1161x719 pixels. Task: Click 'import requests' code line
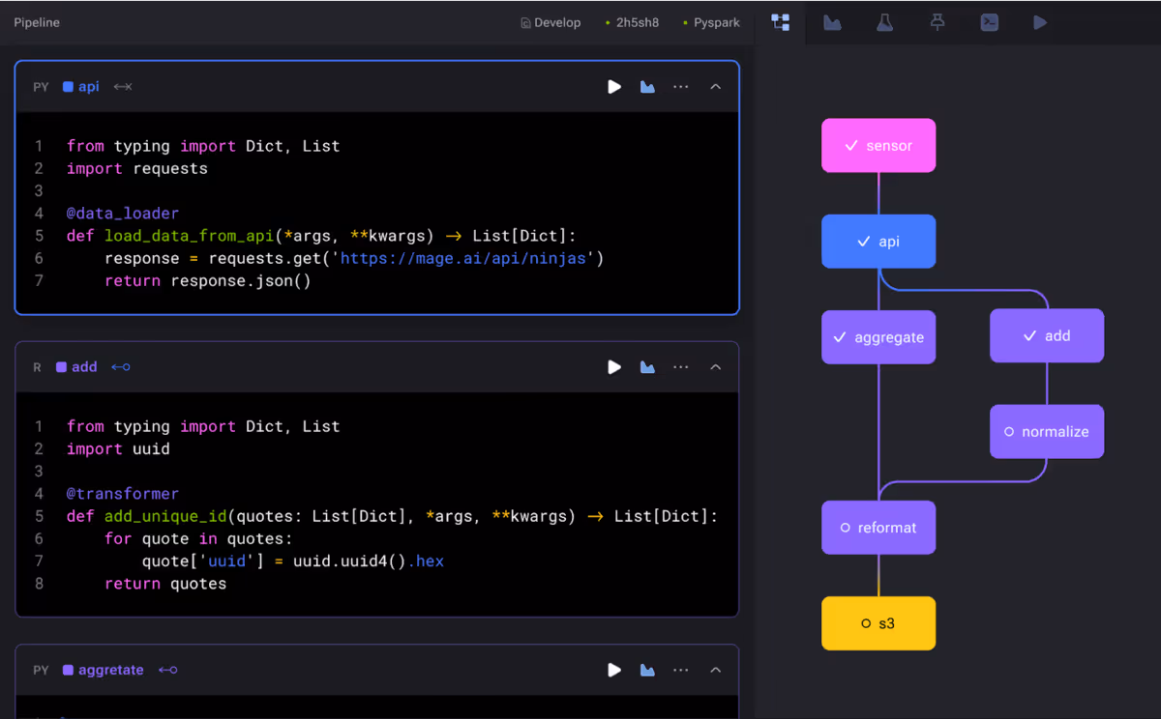click(137, 168)
